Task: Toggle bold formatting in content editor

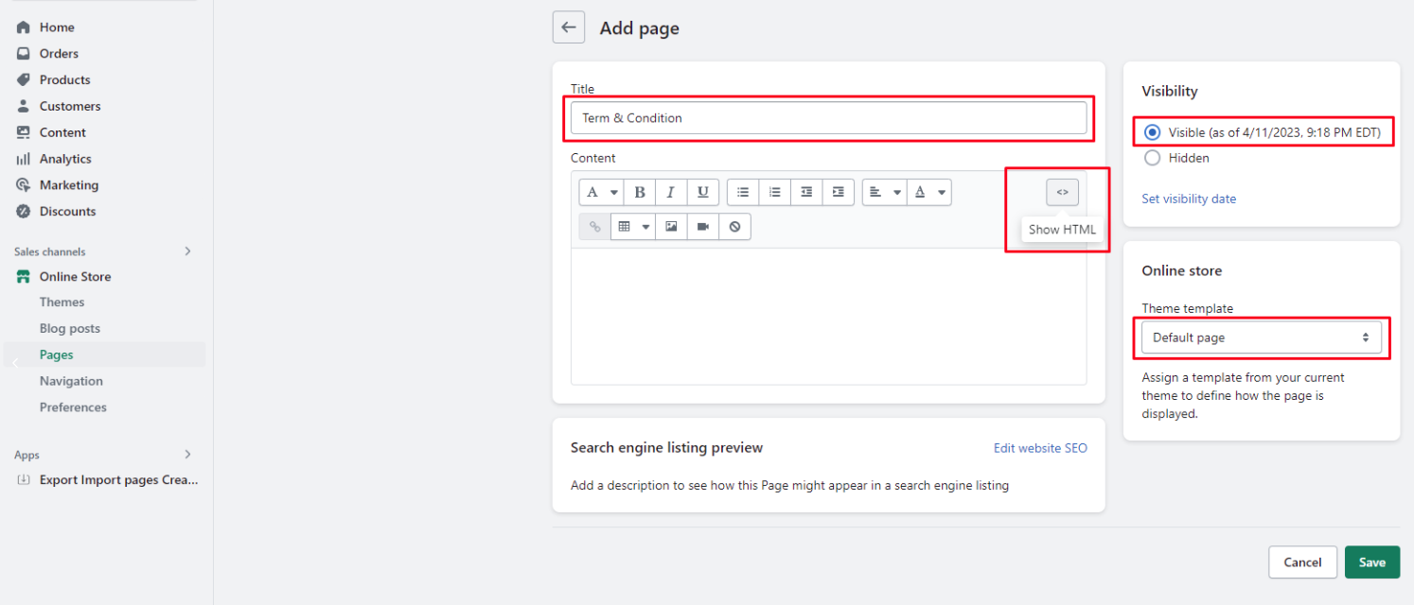Action: 640,193
